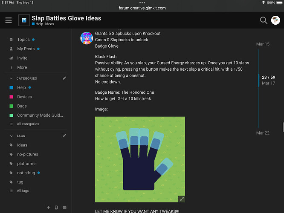Collapse the Categories section
Screen dimensions: 284x213
point(11,78)
